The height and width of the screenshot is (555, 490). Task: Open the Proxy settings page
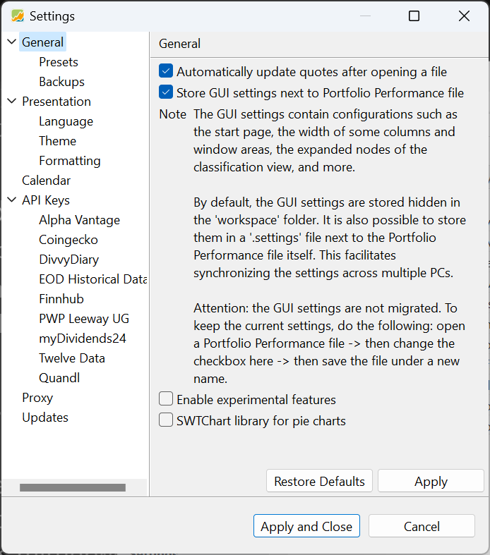tap(37, 398)
